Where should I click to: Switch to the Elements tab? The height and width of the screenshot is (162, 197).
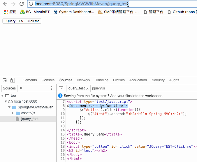point(30,80)
